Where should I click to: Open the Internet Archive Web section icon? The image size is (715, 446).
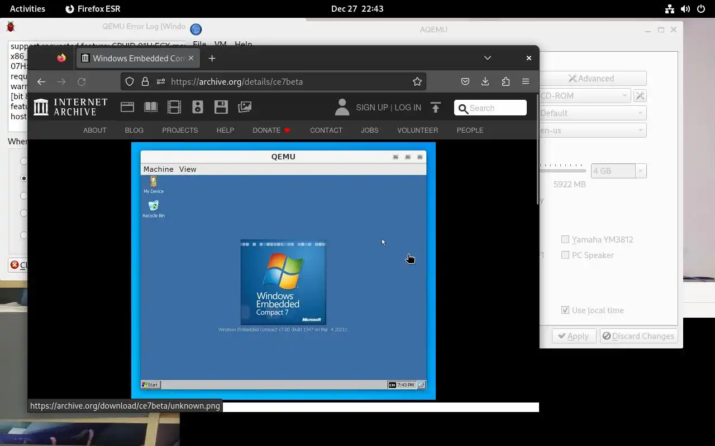click(127, 107)
